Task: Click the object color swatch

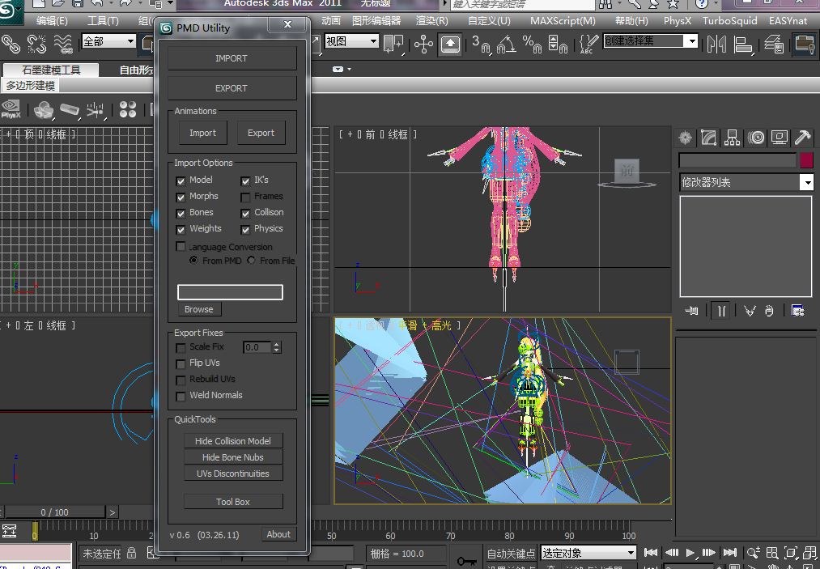Action: 806,160
